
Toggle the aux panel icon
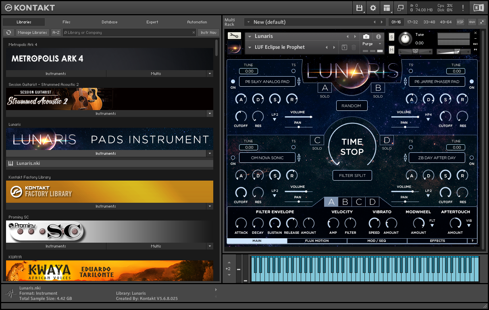tap(472, 22)
